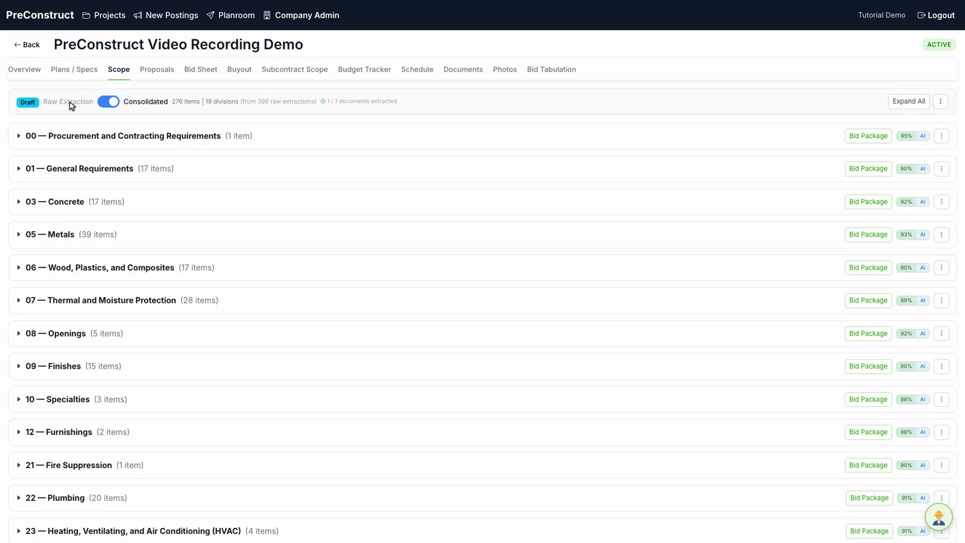965x543 pixels.
Task: Expand 05 Metals division arrow
Action: coord(19,235)
